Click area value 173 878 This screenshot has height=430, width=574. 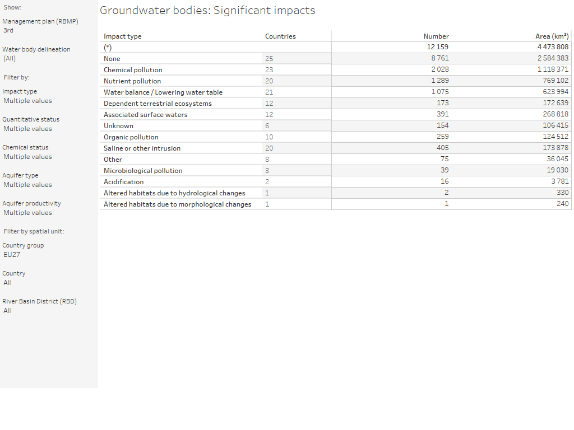click(x=556, y=148)
